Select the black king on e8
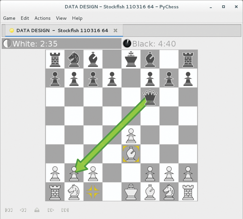 [x=131, y=59]
